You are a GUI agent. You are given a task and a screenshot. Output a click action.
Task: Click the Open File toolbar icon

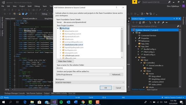(x=20, y=14)
